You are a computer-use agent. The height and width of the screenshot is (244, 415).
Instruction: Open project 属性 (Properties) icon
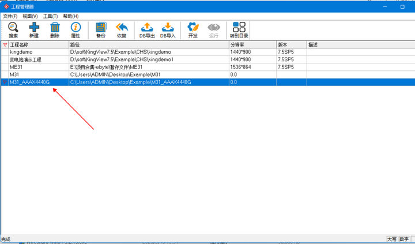pos(76,30)
